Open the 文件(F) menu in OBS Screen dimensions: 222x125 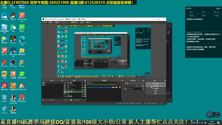45,22
